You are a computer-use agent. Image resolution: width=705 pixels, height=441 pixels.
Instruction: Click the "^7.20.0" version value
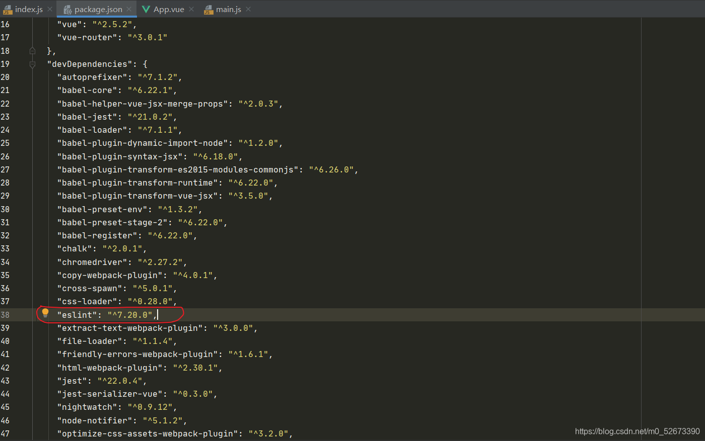(130, 315)
